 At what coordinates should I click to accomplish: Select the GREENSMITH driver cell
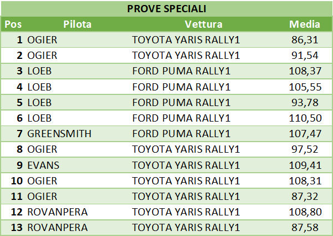point(59,134)
